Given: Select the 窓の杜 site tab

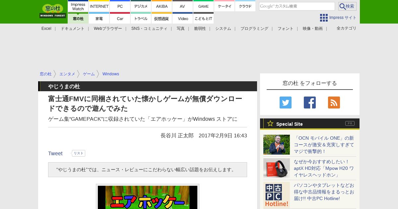Looking at the screenshot, I should (78, 18).
